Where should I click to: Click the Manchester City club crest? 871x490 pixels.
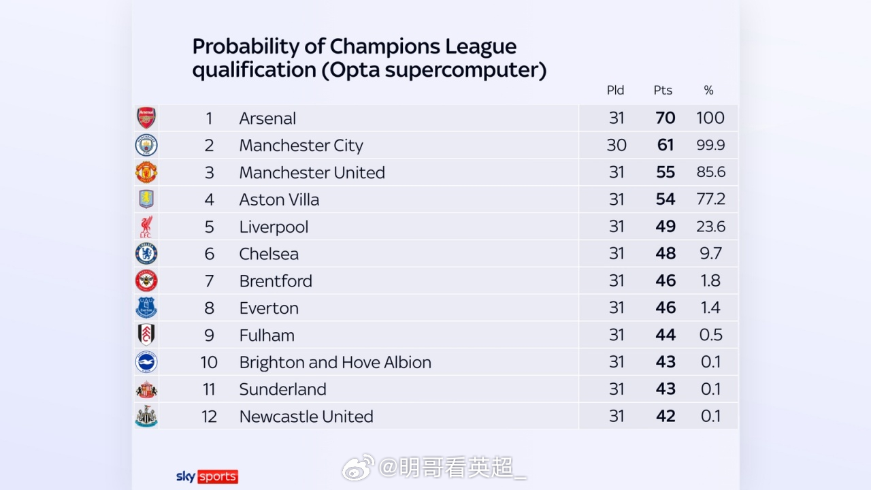pyautogui.click(x=146, y=145)
